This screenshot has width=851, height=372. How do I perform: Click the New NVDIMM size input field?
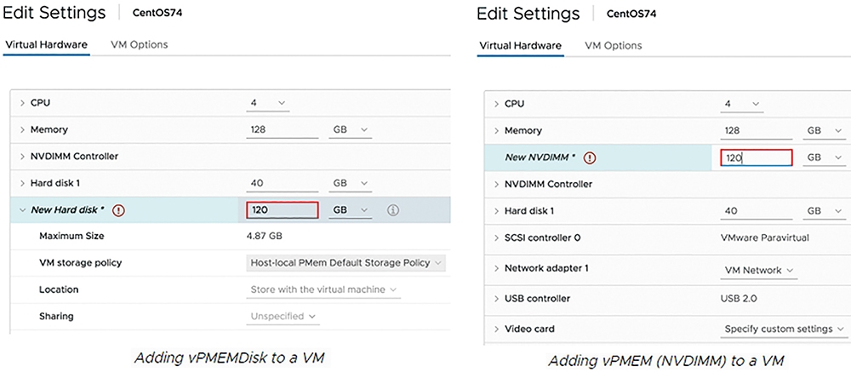point(757,157)
